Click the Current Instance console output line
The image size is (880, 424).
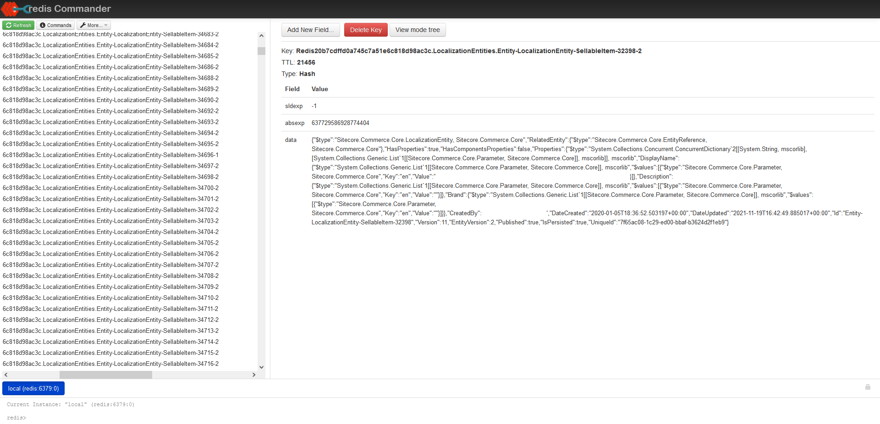coord(71,404)
